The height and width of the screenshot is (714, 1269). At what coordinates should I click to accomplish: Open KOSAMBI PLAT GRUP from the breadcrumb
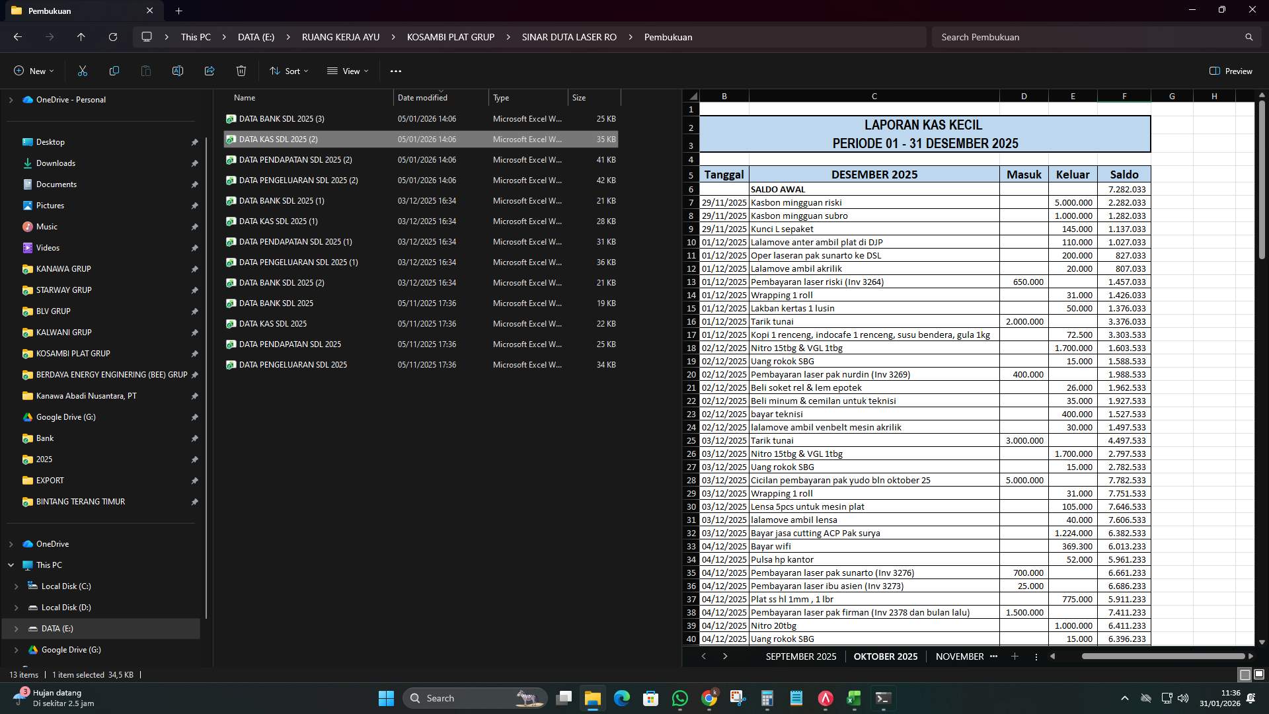450,37
